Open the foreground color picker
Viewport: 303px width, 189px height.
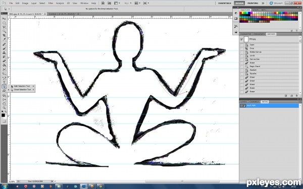pyautogui.click(x=3, y=115)
